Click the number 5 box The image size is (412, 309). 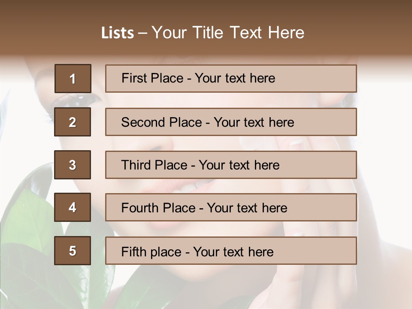click(73, 251)
